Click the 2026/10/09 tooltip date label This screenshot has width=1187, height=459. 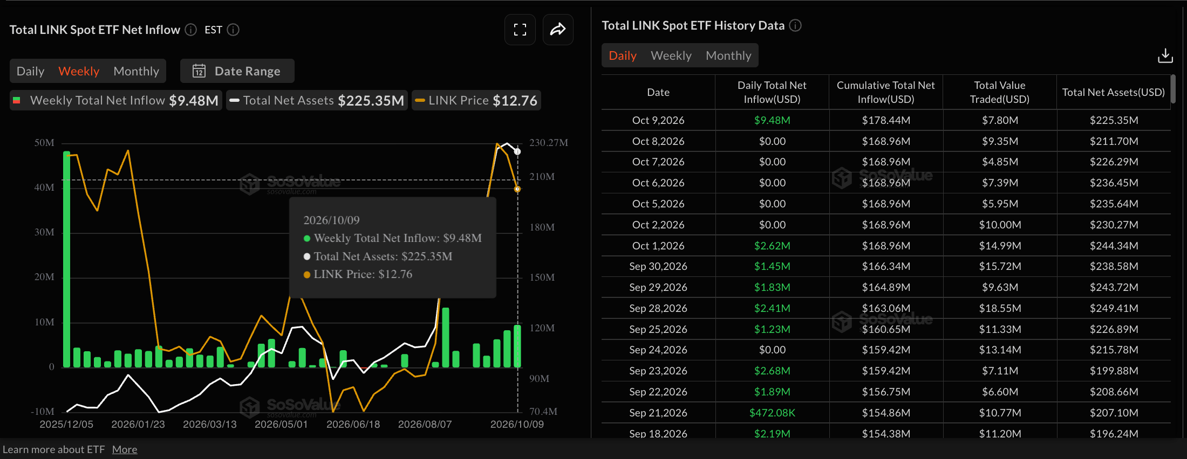[x=331, y=220]
